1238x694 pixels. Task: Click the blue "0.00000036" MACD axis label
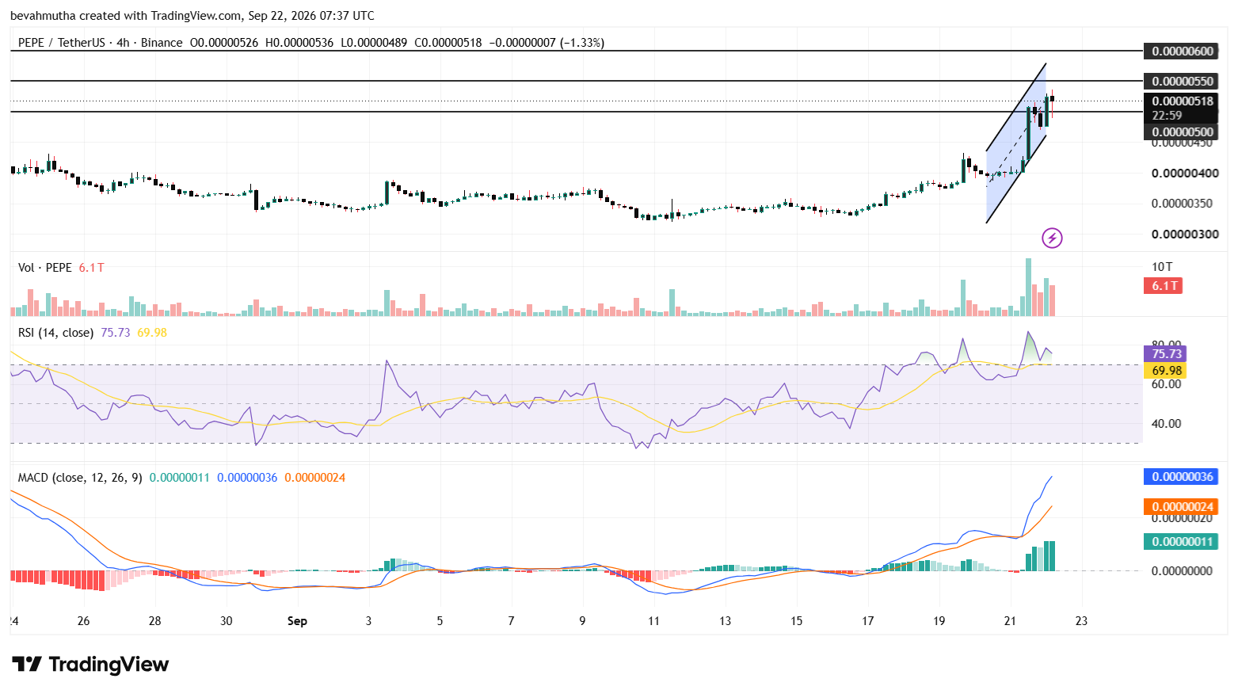[x=1181, y=477]
